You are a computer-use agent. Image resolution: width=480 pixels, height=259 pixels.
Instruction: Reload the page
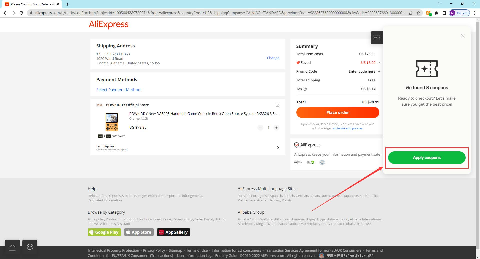21,13
